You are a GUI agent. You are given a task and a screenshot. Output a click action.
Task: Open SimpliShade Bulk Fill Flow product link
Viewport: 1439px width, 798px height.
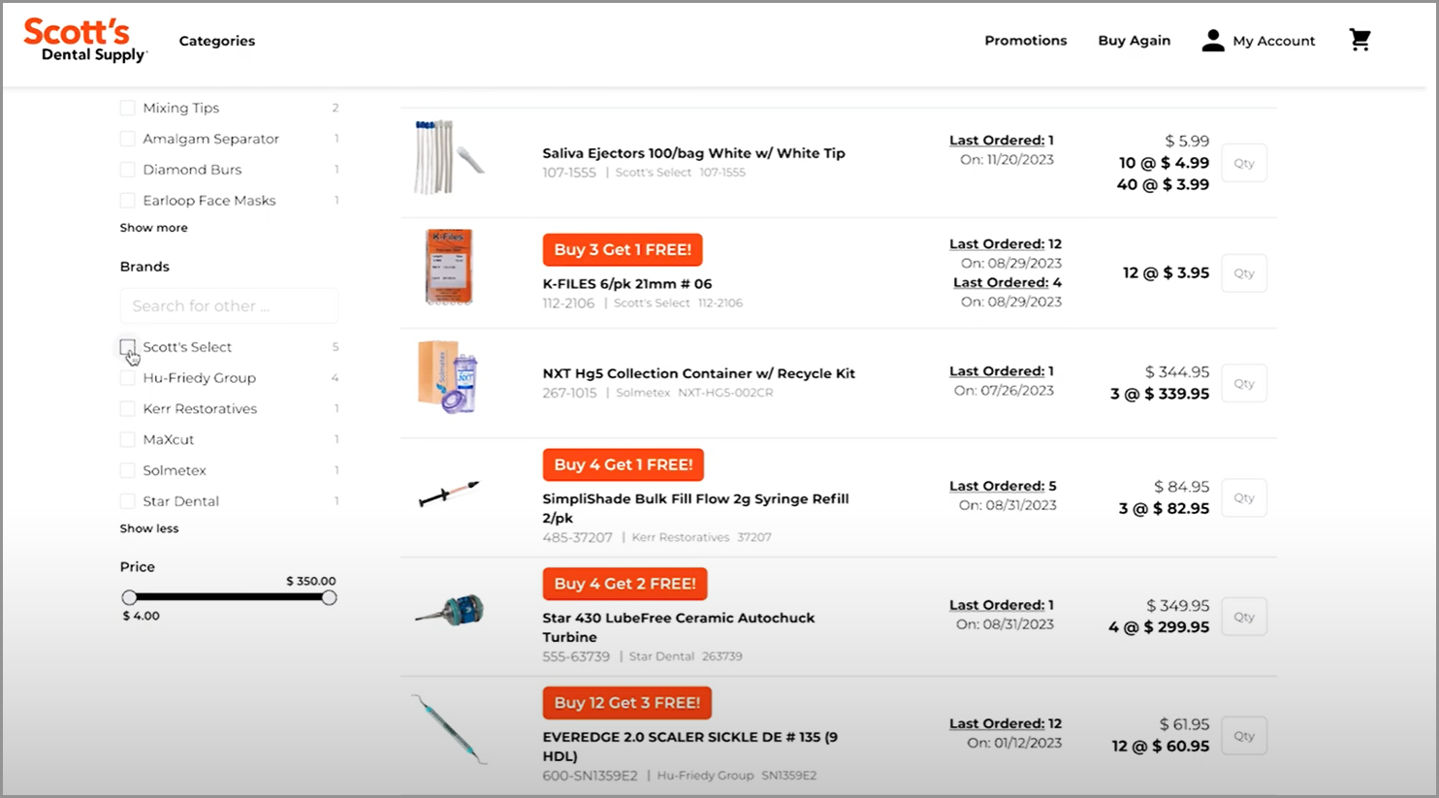point(695,508)
